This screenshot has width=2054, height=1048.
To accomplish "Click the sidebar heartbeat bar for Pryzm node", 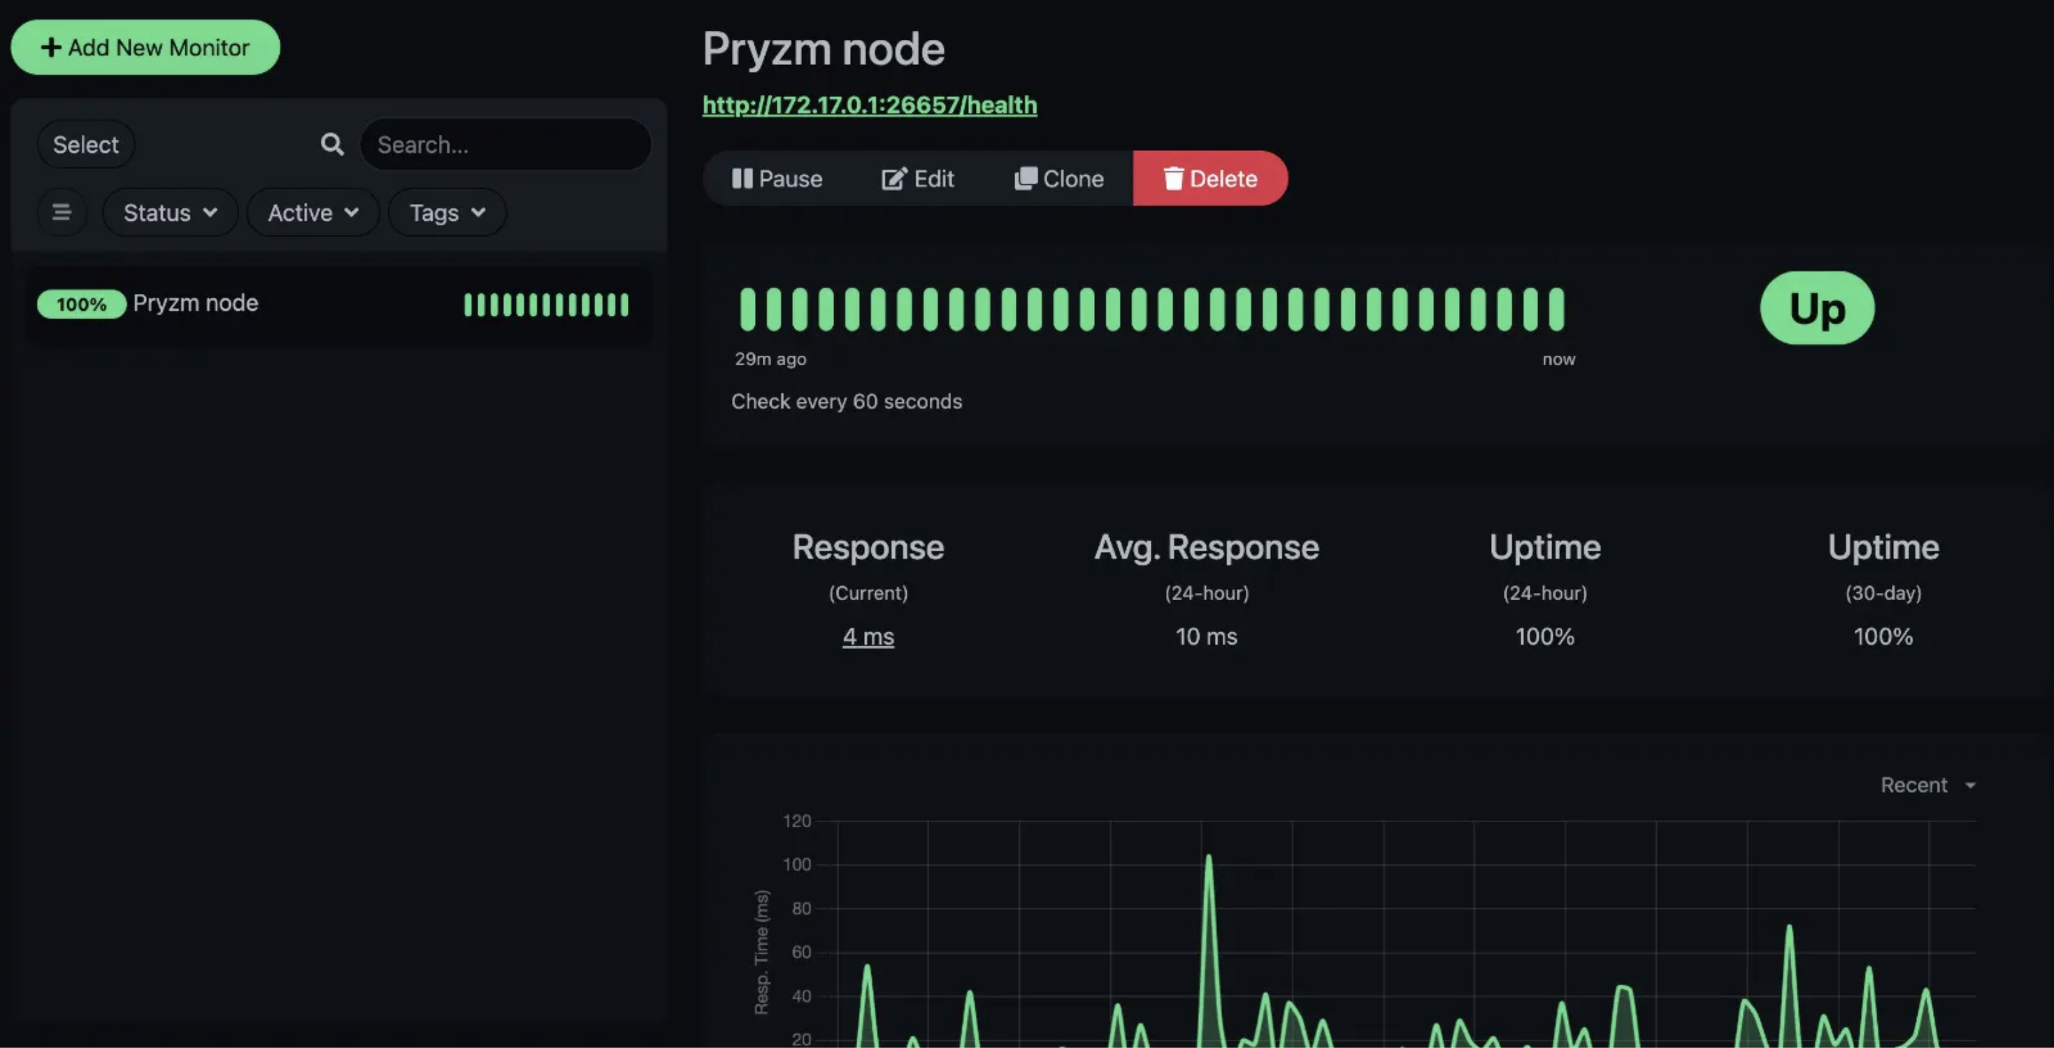I will click(546, 305).
